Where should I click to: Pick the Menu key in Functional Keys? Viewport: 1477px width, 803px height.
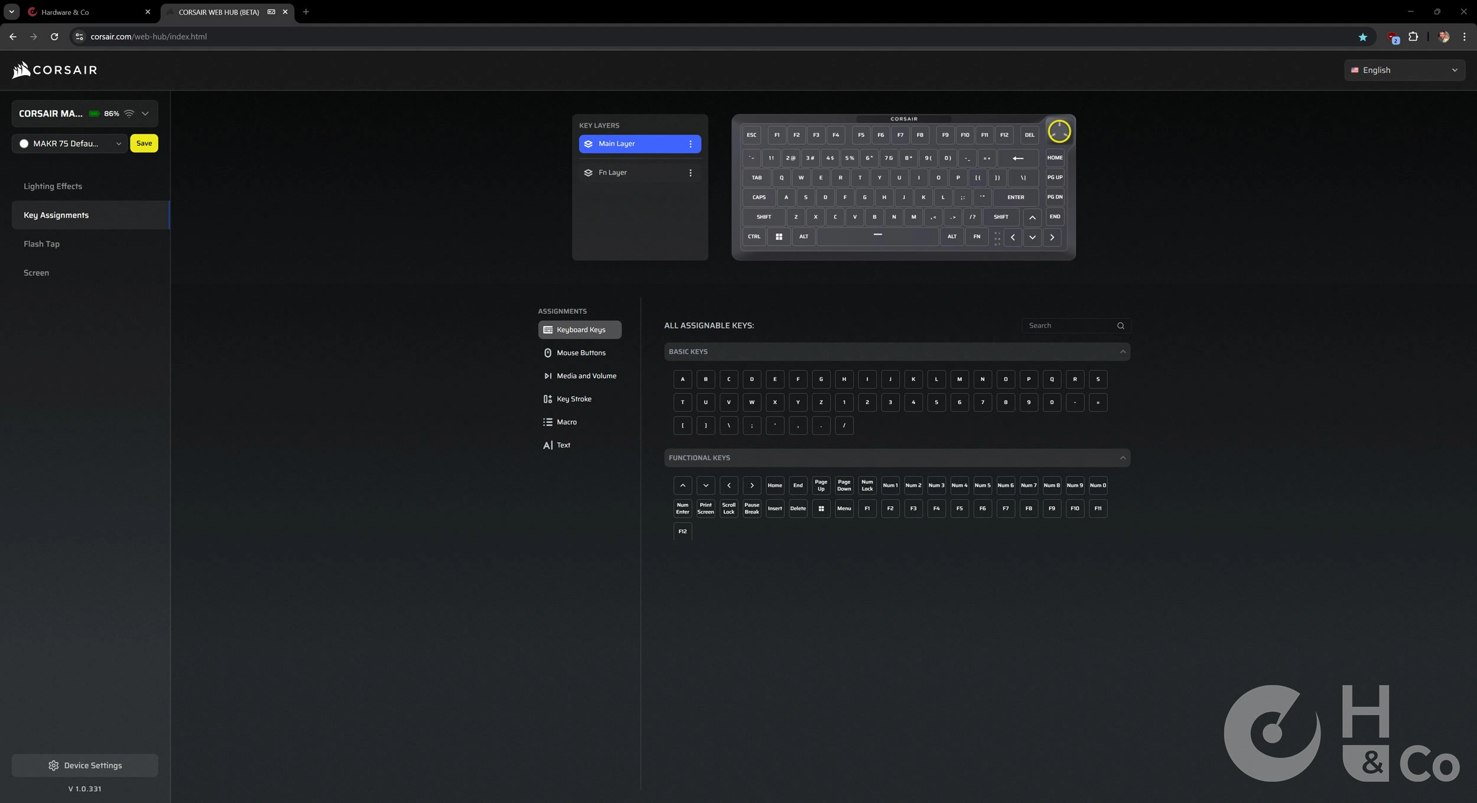pyautogui.click(x=844, y=509)
